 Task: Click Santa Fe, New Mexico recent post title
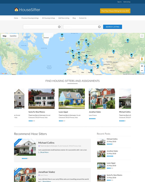click(x=114, y=175)
